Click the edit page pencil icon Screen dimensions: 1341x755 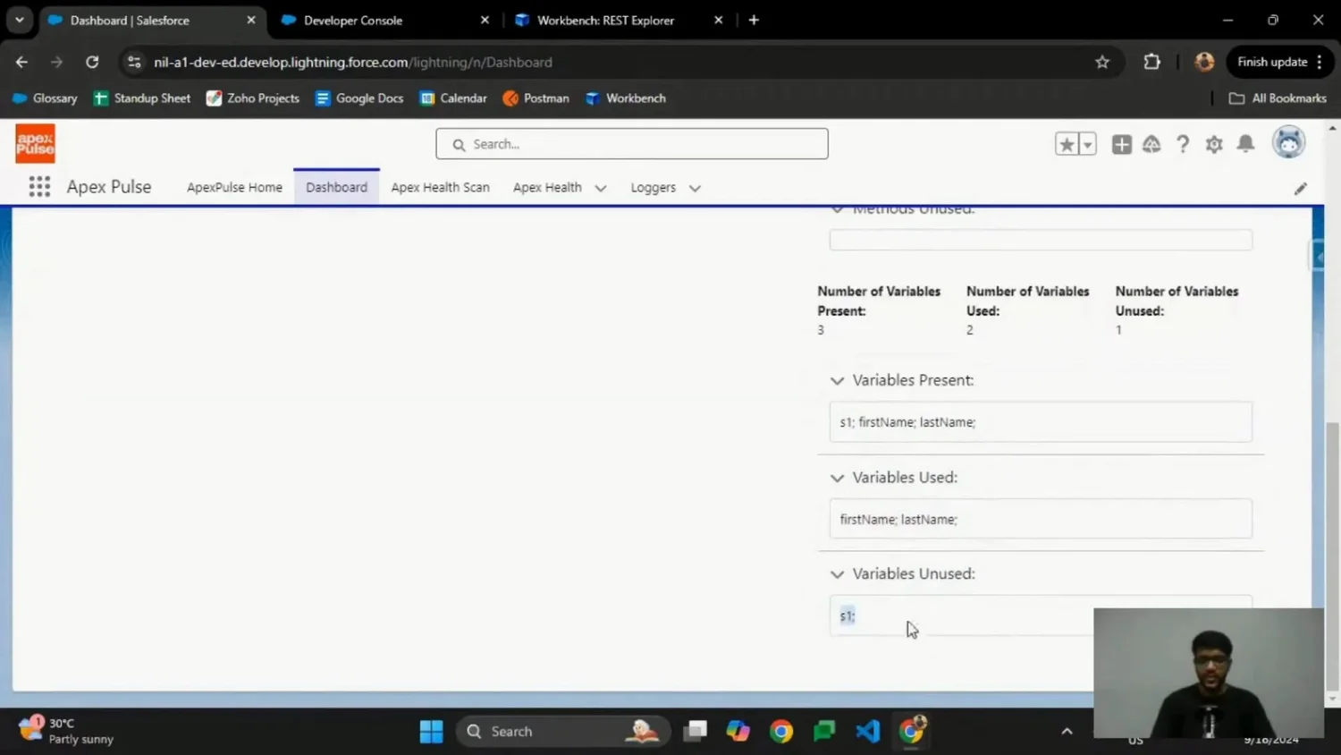pos(1300,188)
